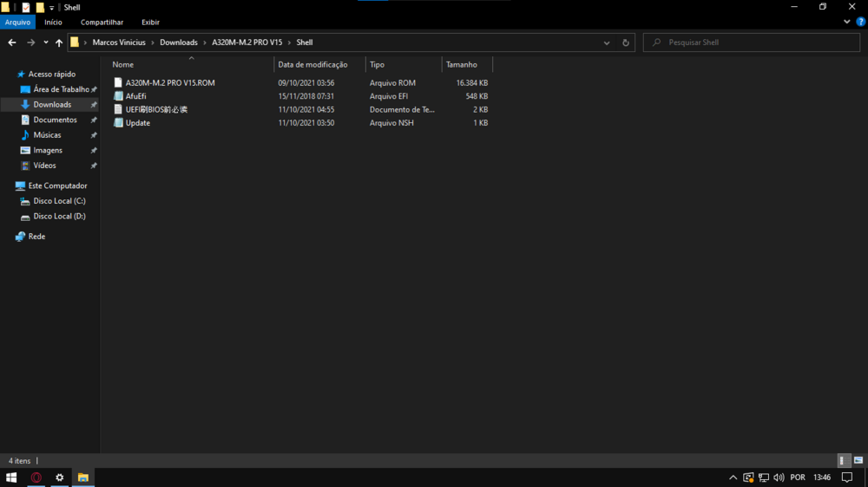This screenshot has height=487, width=868.
Task: Open the Arquivo menu tab
Action: point(17,22)
